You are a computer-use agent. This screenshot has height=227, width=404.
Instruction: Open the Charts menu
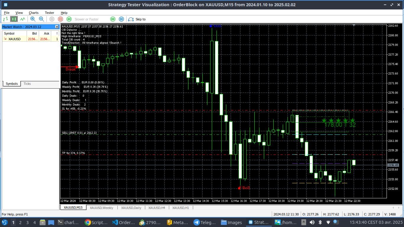point(33,13)
